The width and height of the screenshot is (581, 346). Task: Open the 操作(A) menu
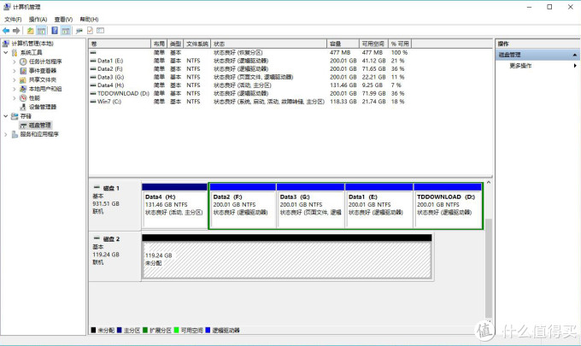tap(38, 20)
